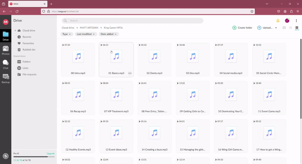
Task: Open Rubbish bin in the sidebar
Action: [29, 50]
